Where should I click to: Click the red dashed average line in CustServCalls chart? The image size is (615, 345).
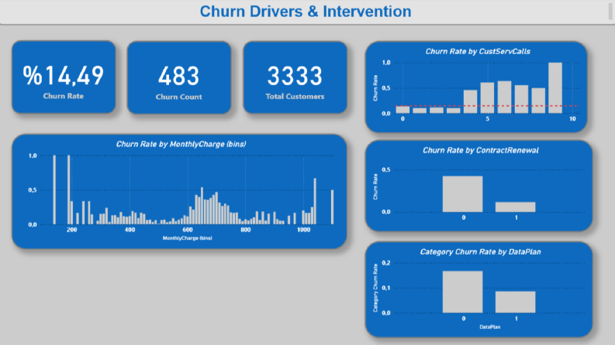[x=486, y=106]
